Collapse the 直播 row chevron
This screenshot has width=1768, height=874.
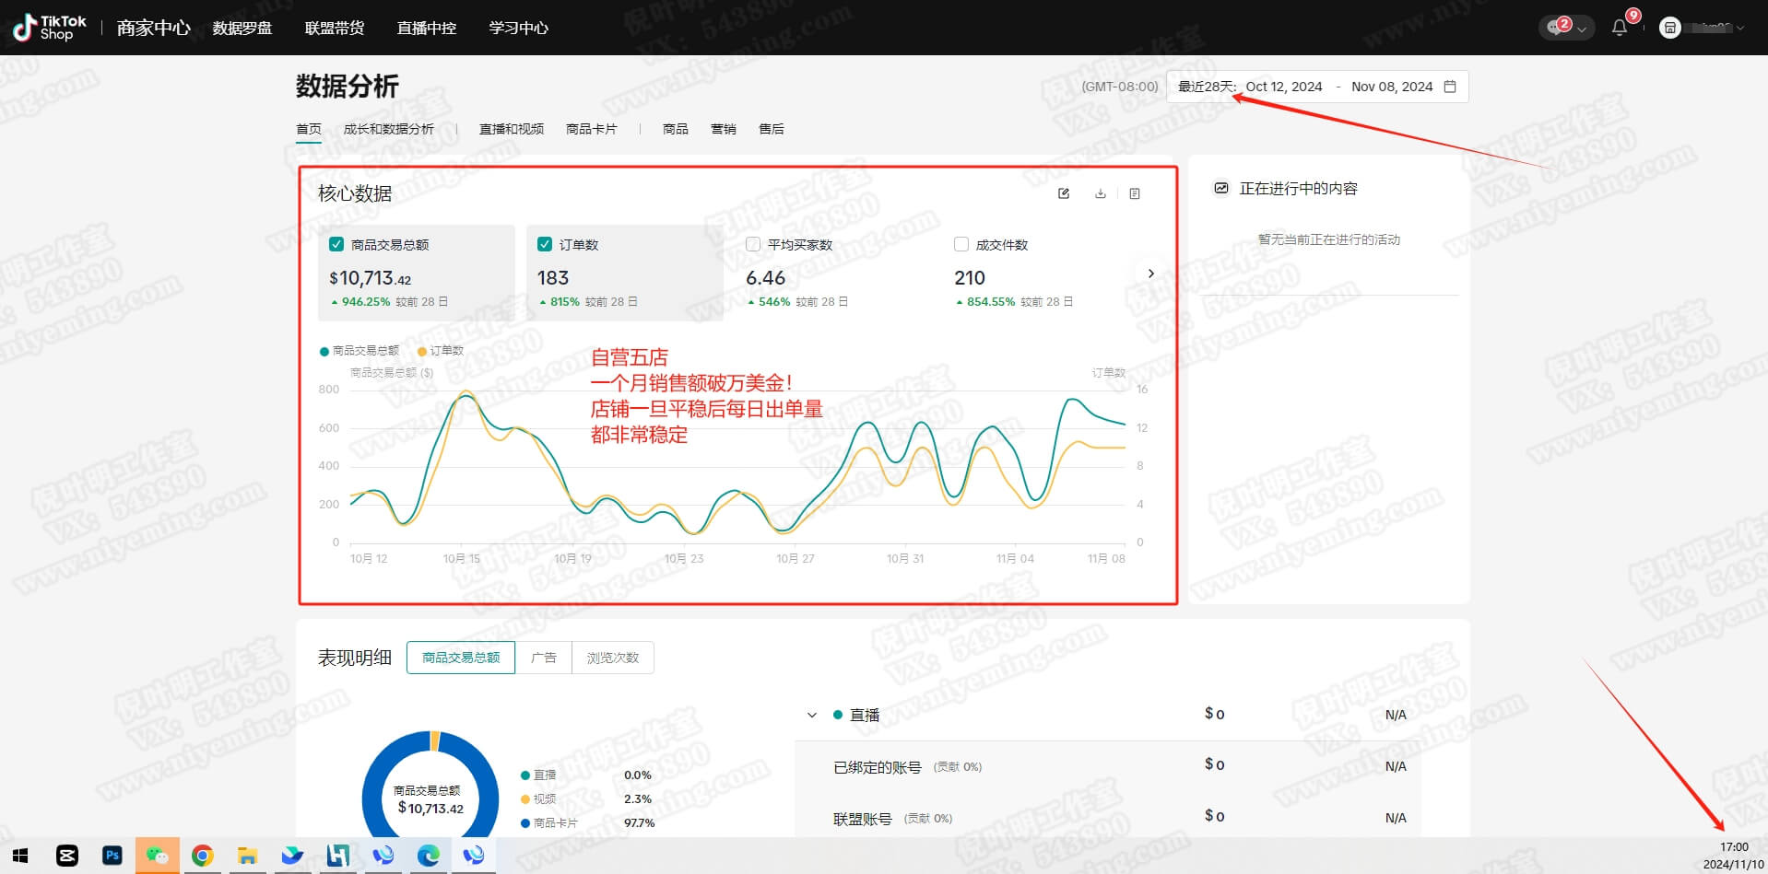(x=812, y=715)
